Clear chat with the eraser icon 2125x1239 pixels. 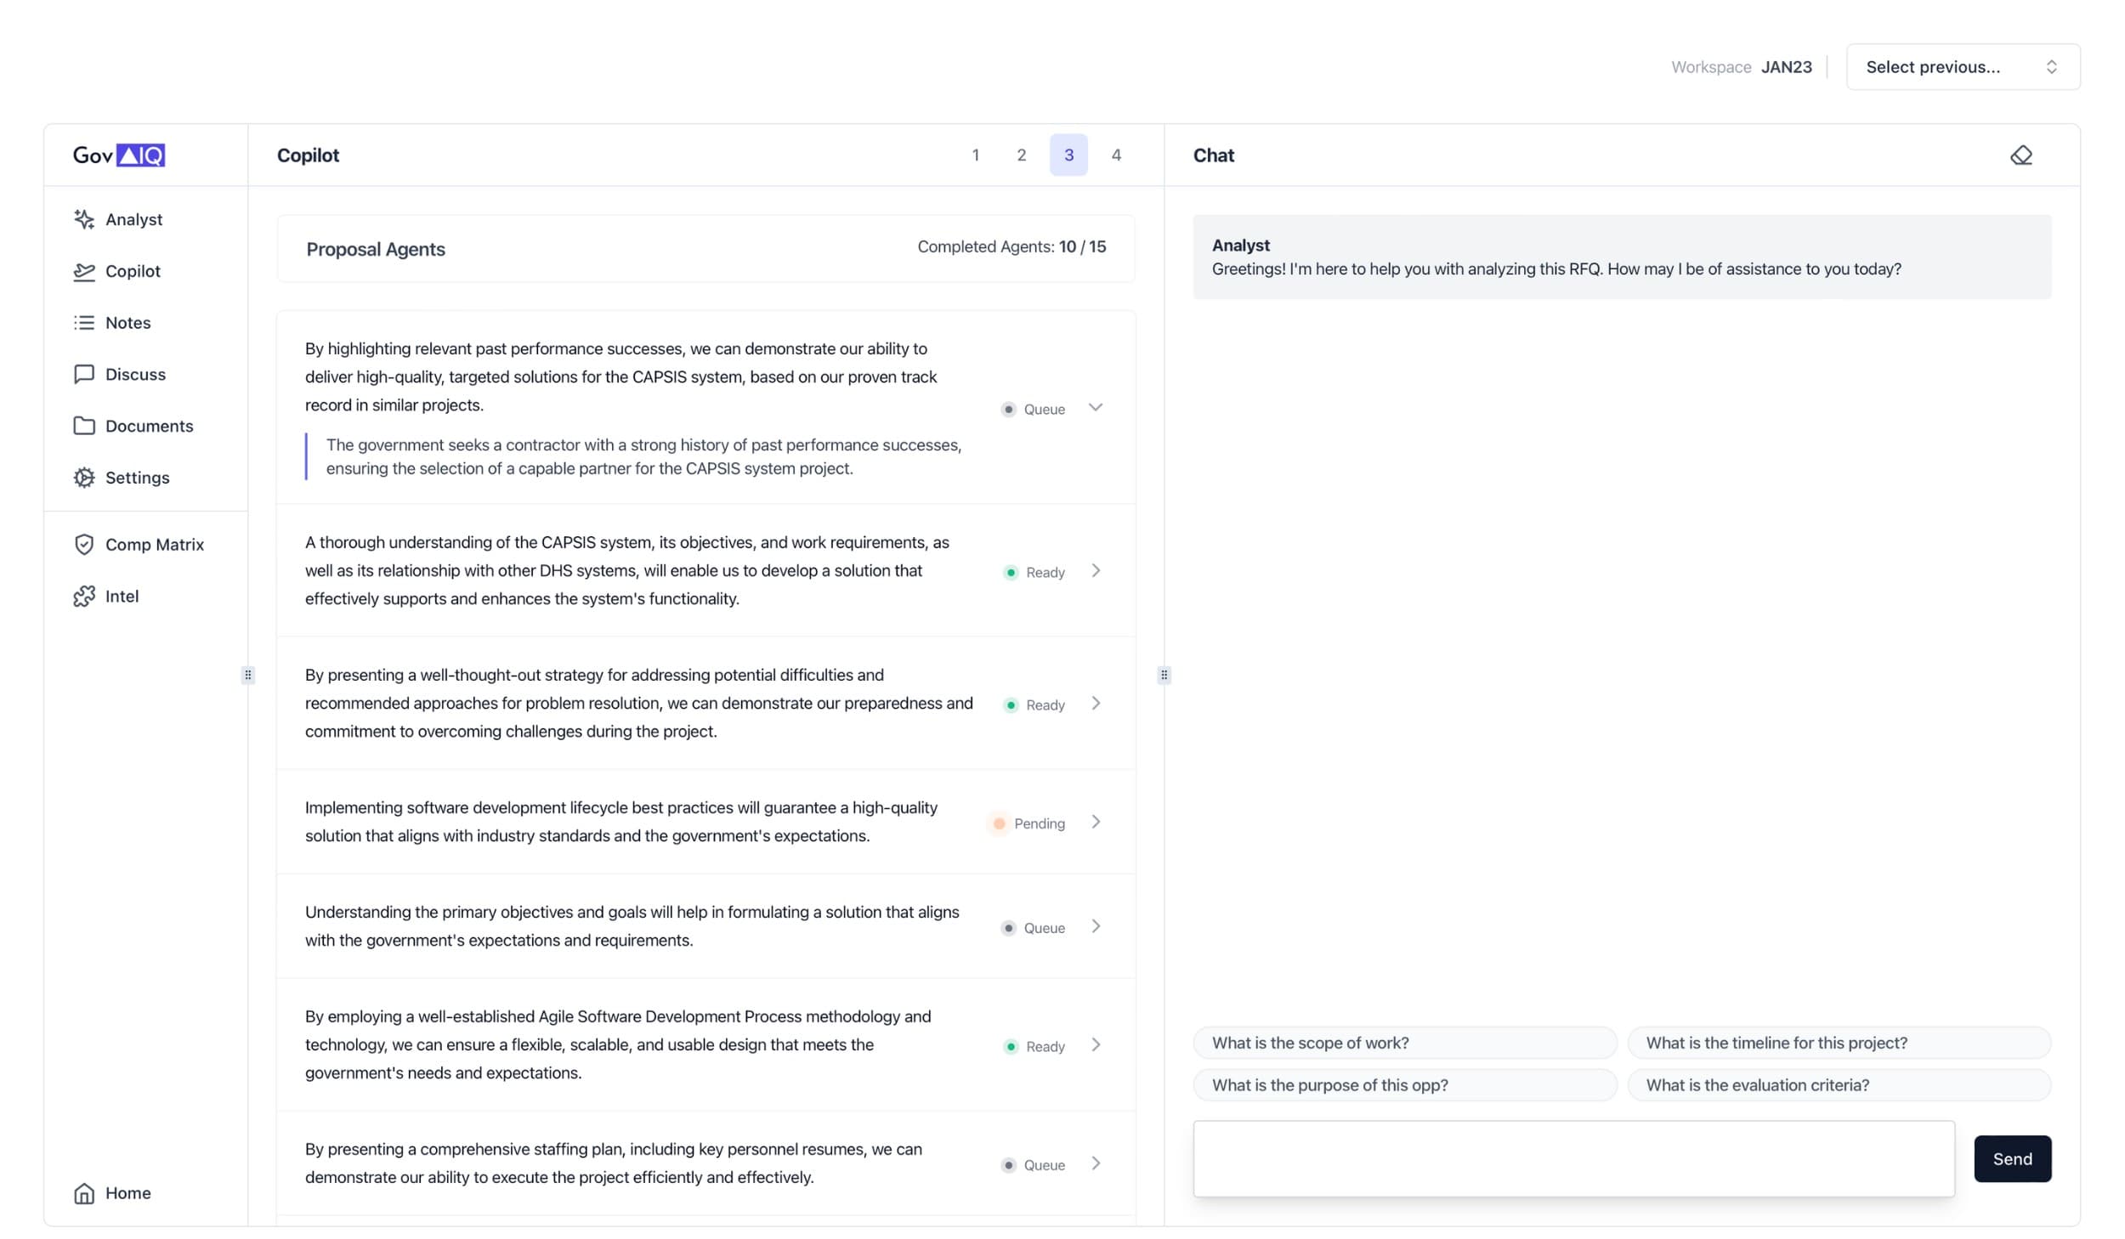2020,156
